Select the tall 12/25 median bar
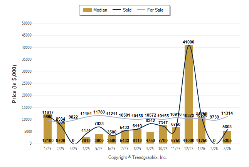The height and width of the screenshot is (167, 249). [x=189, y=92]
